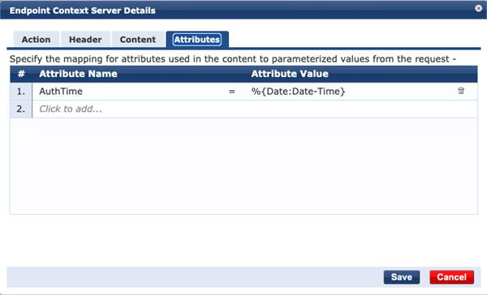Switch to the Action tab
The image size is (487, 295).
click(x=36, y=40)
